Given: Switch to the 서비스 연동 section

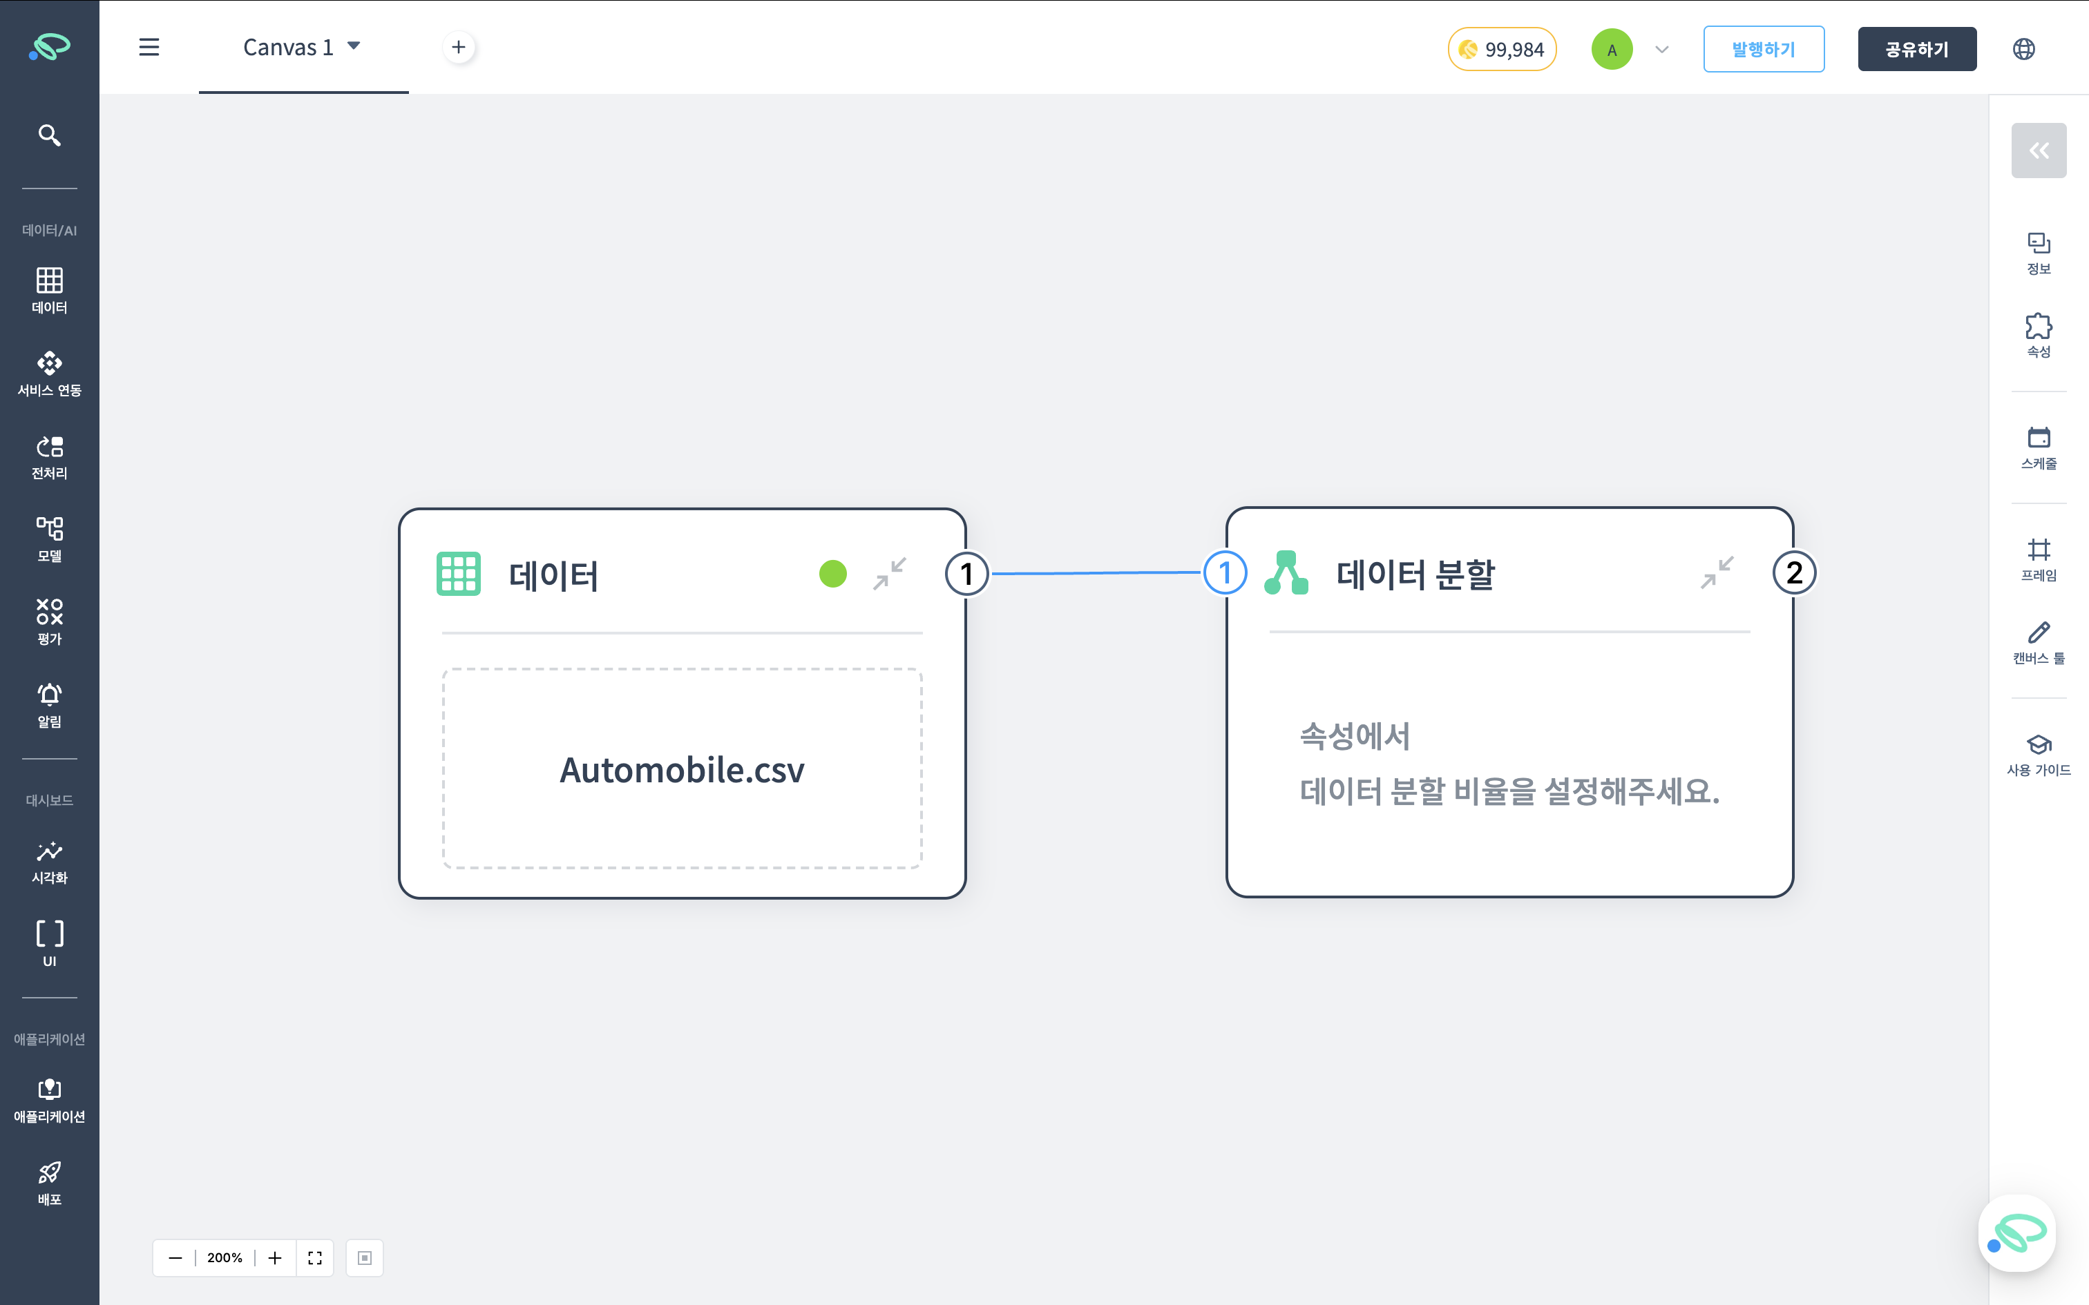Looking at the screenshot, I should coord(49,372).
